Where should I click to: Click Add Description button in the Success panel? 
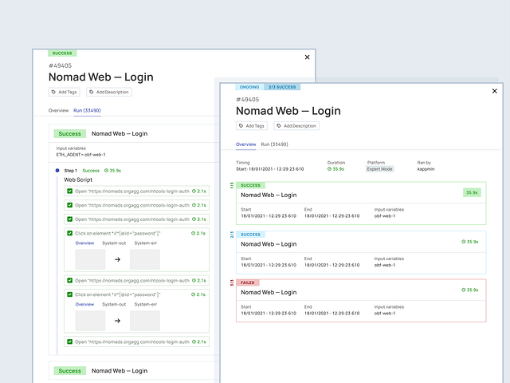tap(109, 93)
